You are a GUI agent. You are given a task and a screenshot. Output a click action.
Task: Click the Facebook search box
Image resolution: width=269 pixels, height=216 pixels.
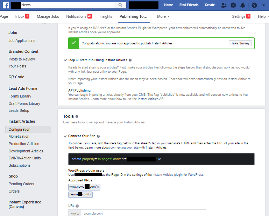pos(68,5)
